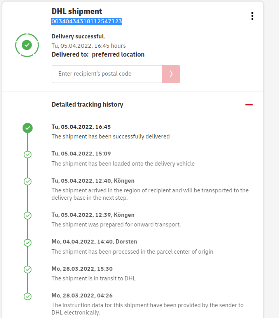279x318 pixels.
Task: Click the 15:30 in-transit checkmark icon
Action: 28,269
